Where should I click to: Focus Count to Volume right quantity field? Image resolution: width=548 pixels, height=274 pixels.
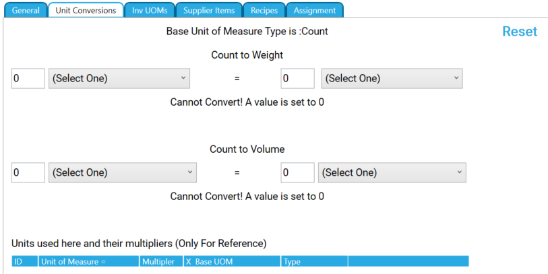pyautogui.click(x=297, y=172)
